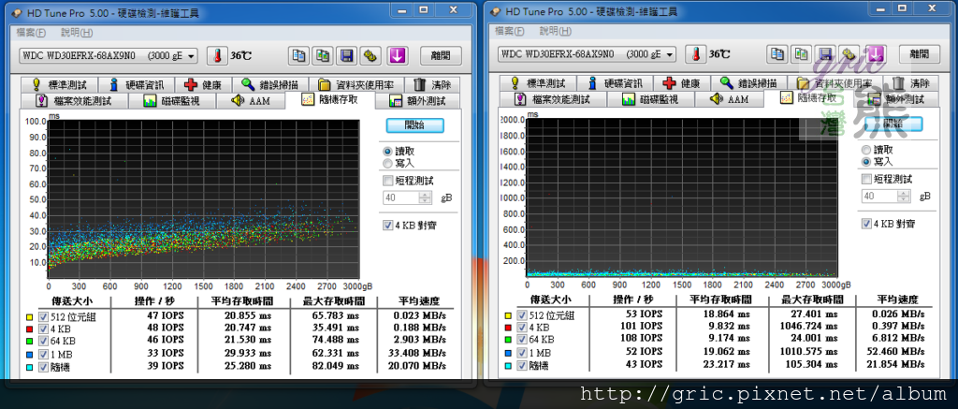The width and height of the screenshot is (958, 409).
Task: Uncheck 64 KB transfer size in right window
Action: 521,340
